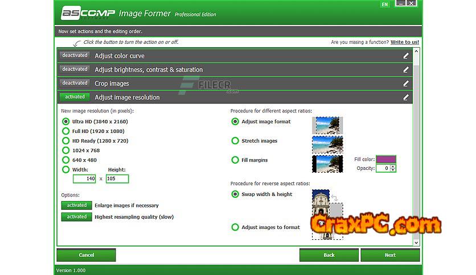Screen dimensions: 476x275
Task: Toggle Highest resampling quality option
Action: tap(76, 217)
